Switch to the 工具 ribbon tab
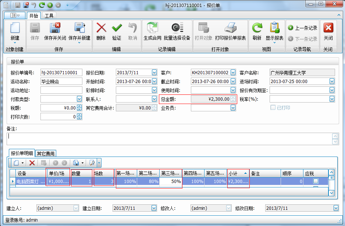Screen dimensions: 345x226 49,16
